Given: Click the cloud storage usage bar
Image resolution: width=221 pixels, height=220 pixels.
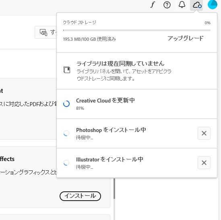Looking at the screenshot, I should (x=137, y=30).
